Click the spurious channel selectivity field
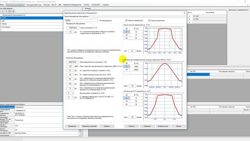250x141 pixels. (70, 79)
